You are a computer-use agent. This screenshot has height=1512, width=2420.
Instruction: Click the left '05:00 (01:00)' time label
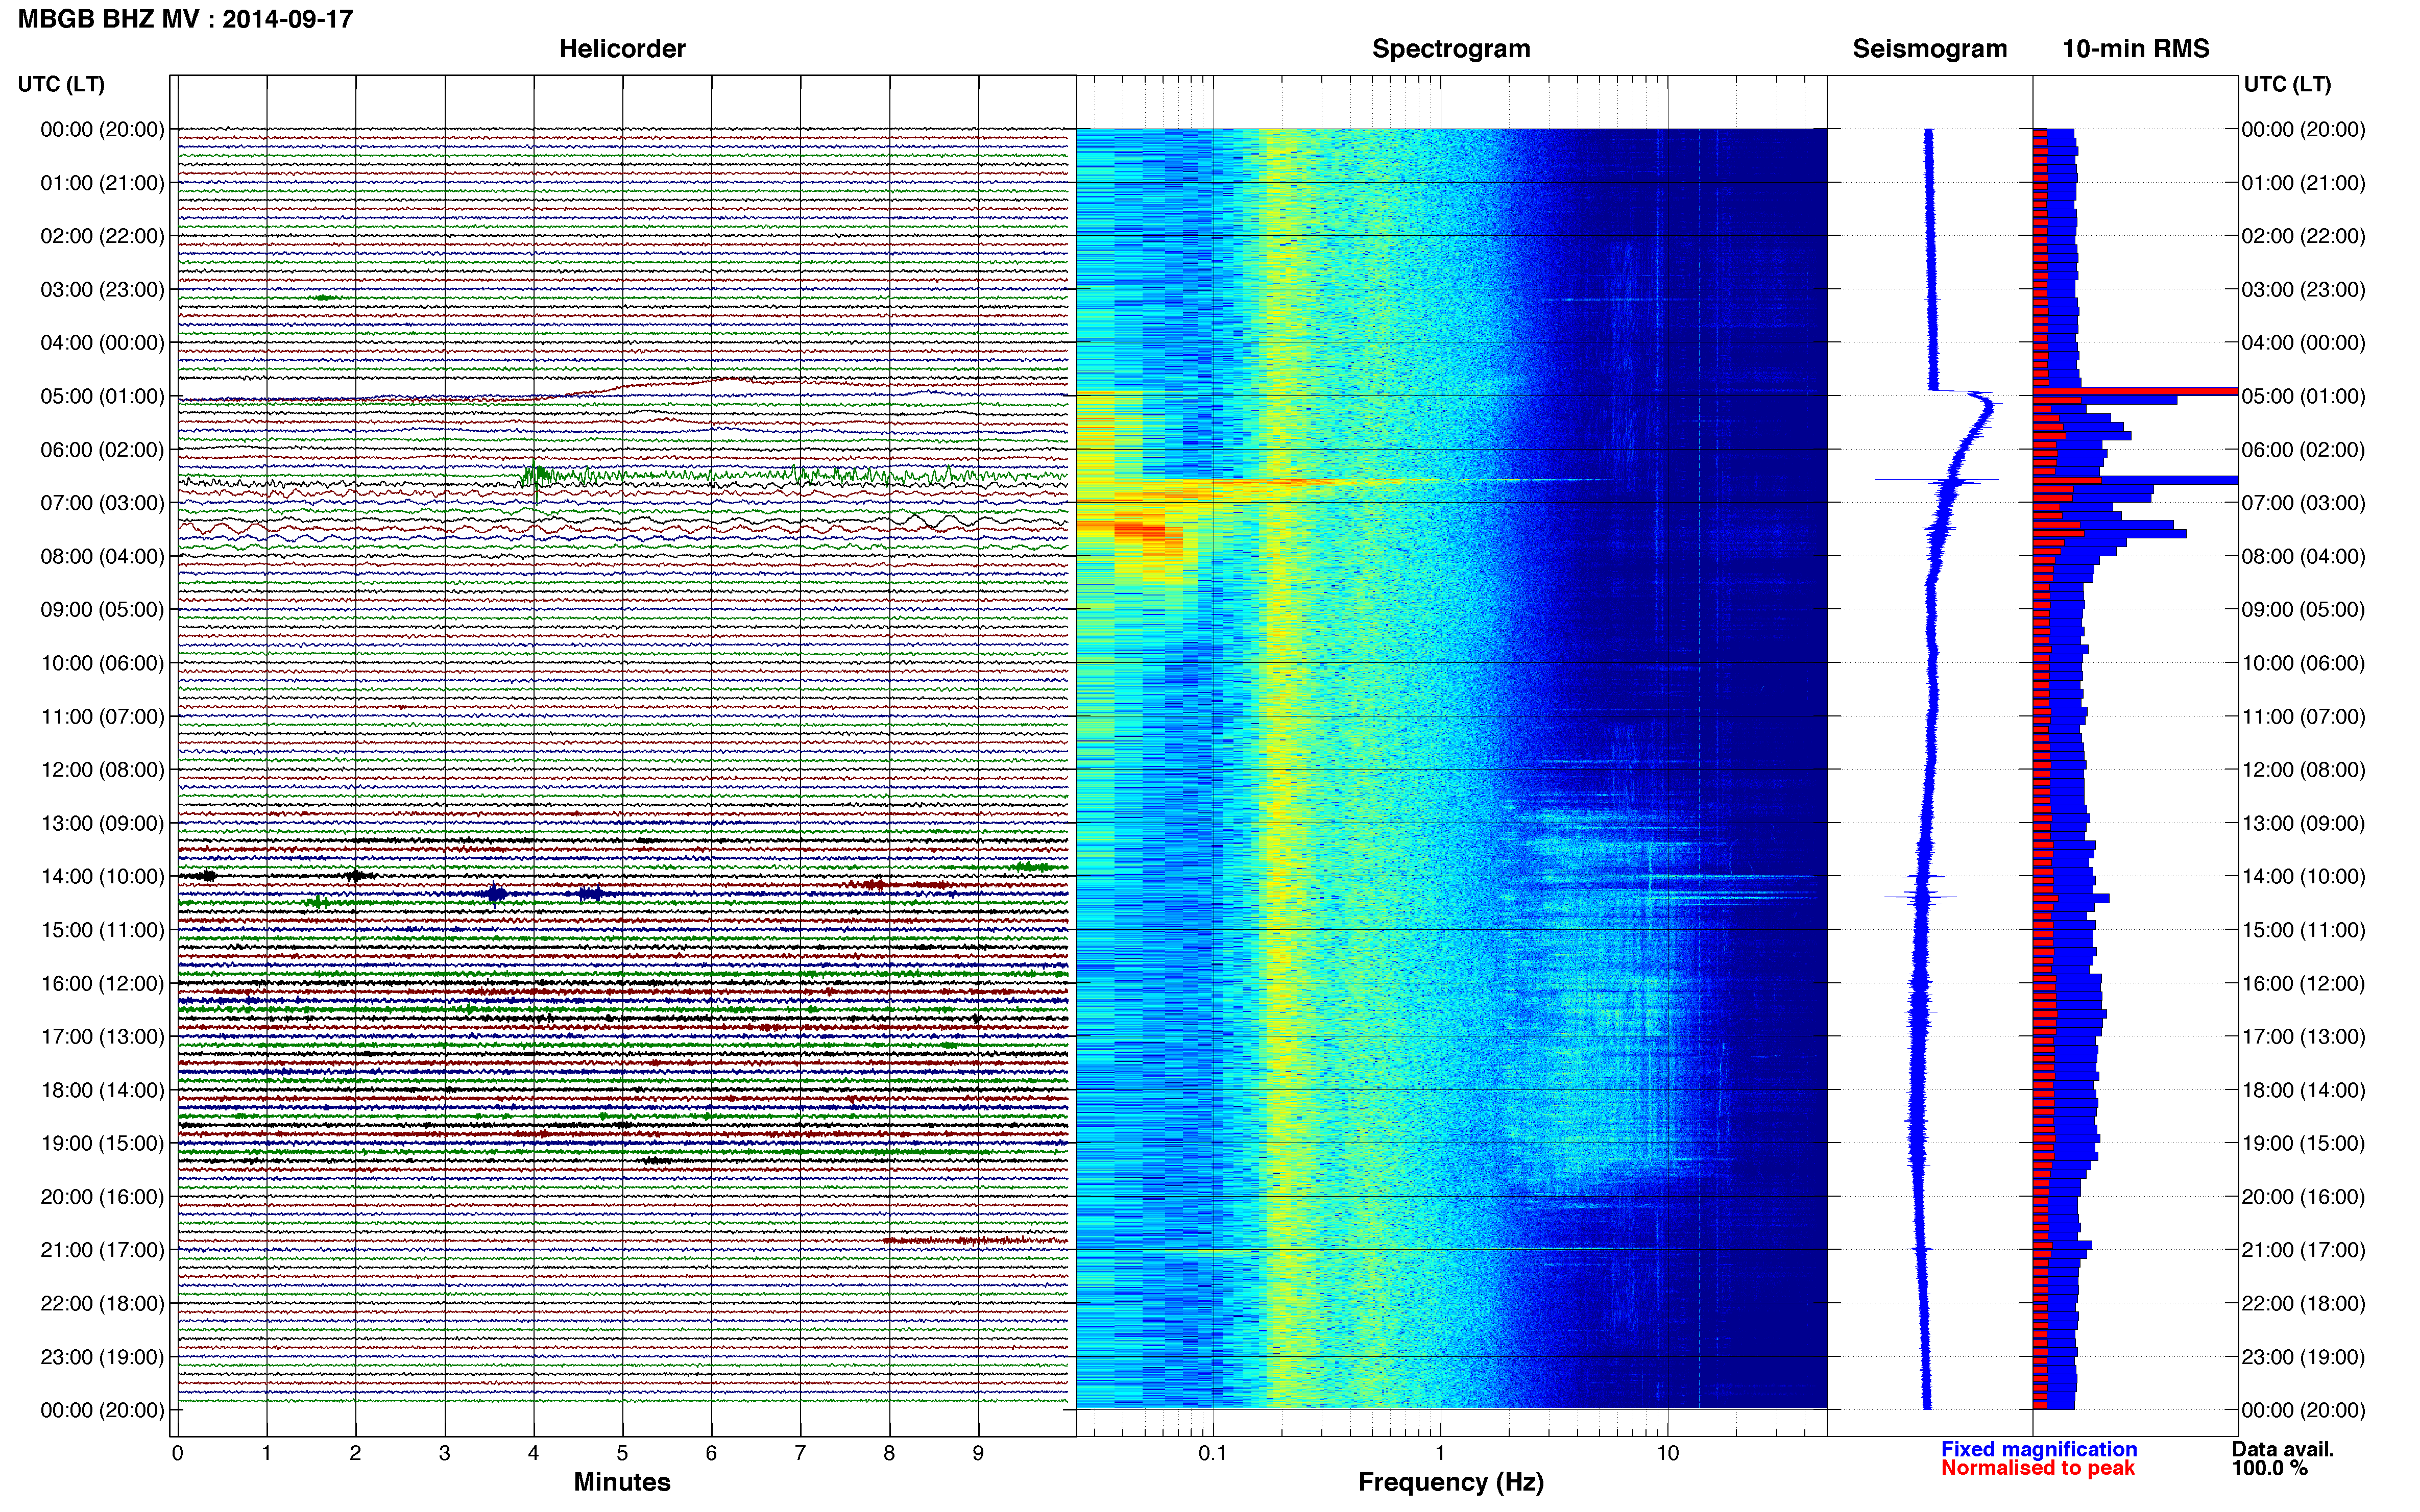pyautogui.click(x=102, y=396)
